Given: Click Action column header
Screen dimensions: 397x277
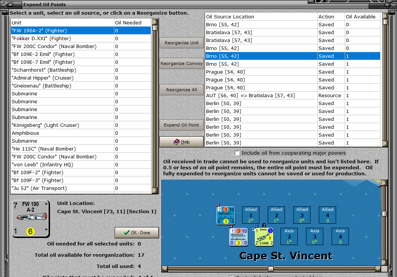Looking at the screenshot, I should pyautogui.click(x=331, y=17).
